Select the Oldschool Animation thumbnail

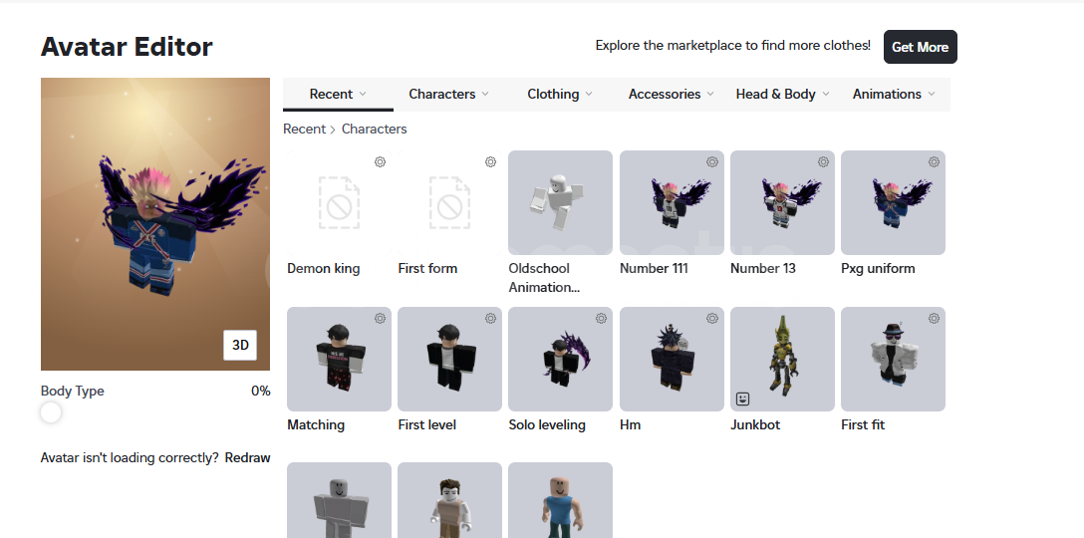[x=560, y=202]
